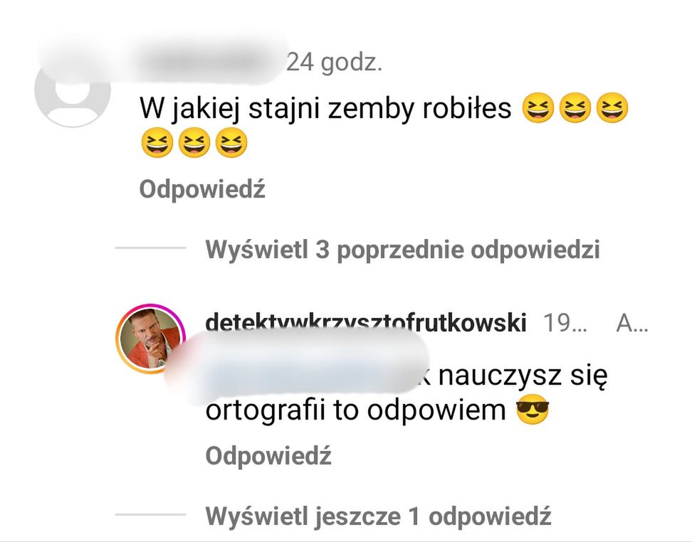
Task: Click Odpowiedź under the 'ortografii' reply
Action: (268, 455)
